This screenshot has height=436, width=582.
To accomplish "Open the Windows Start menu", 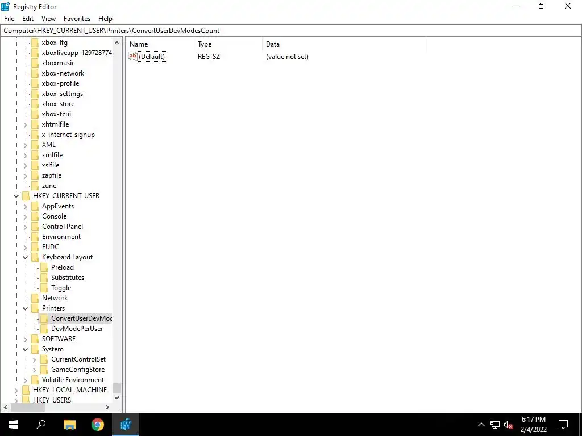I will click(x=14, y=425).
